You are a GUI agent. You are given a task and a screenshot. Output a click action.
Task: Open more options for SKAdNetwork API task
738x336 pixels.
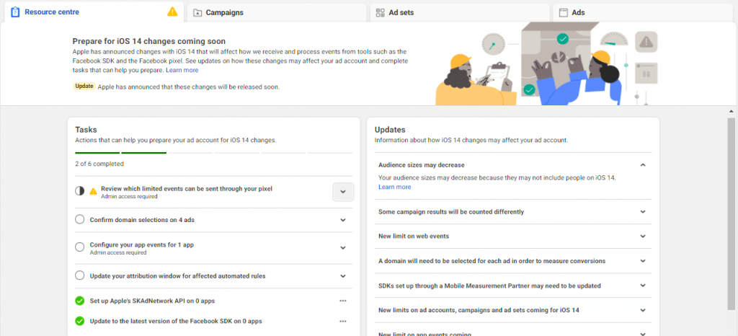point(342,301)
